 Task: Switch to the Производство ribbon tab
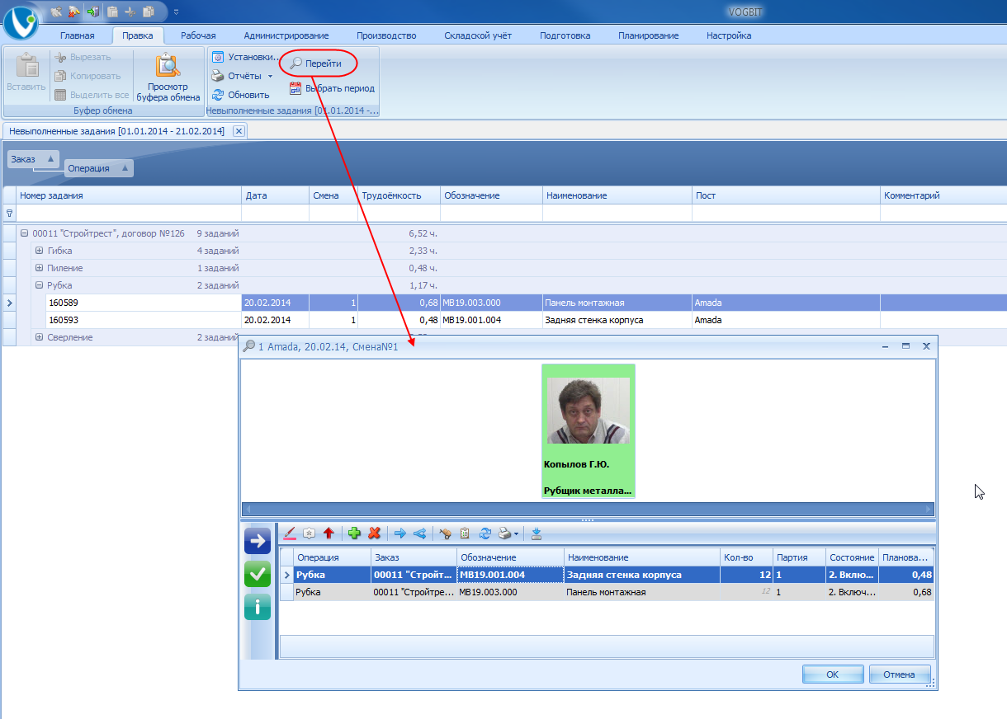pyautogui.click(x=386, y=35)
